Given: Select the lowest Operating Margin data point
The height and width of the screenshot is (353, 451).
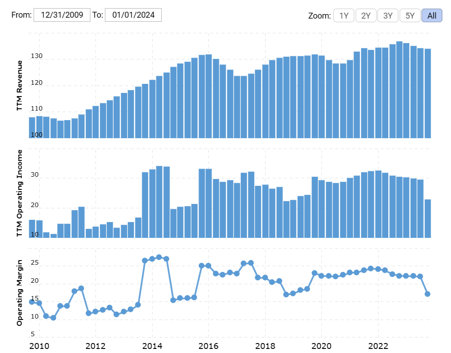Looking at the screenshot, I should pos(53,318).
